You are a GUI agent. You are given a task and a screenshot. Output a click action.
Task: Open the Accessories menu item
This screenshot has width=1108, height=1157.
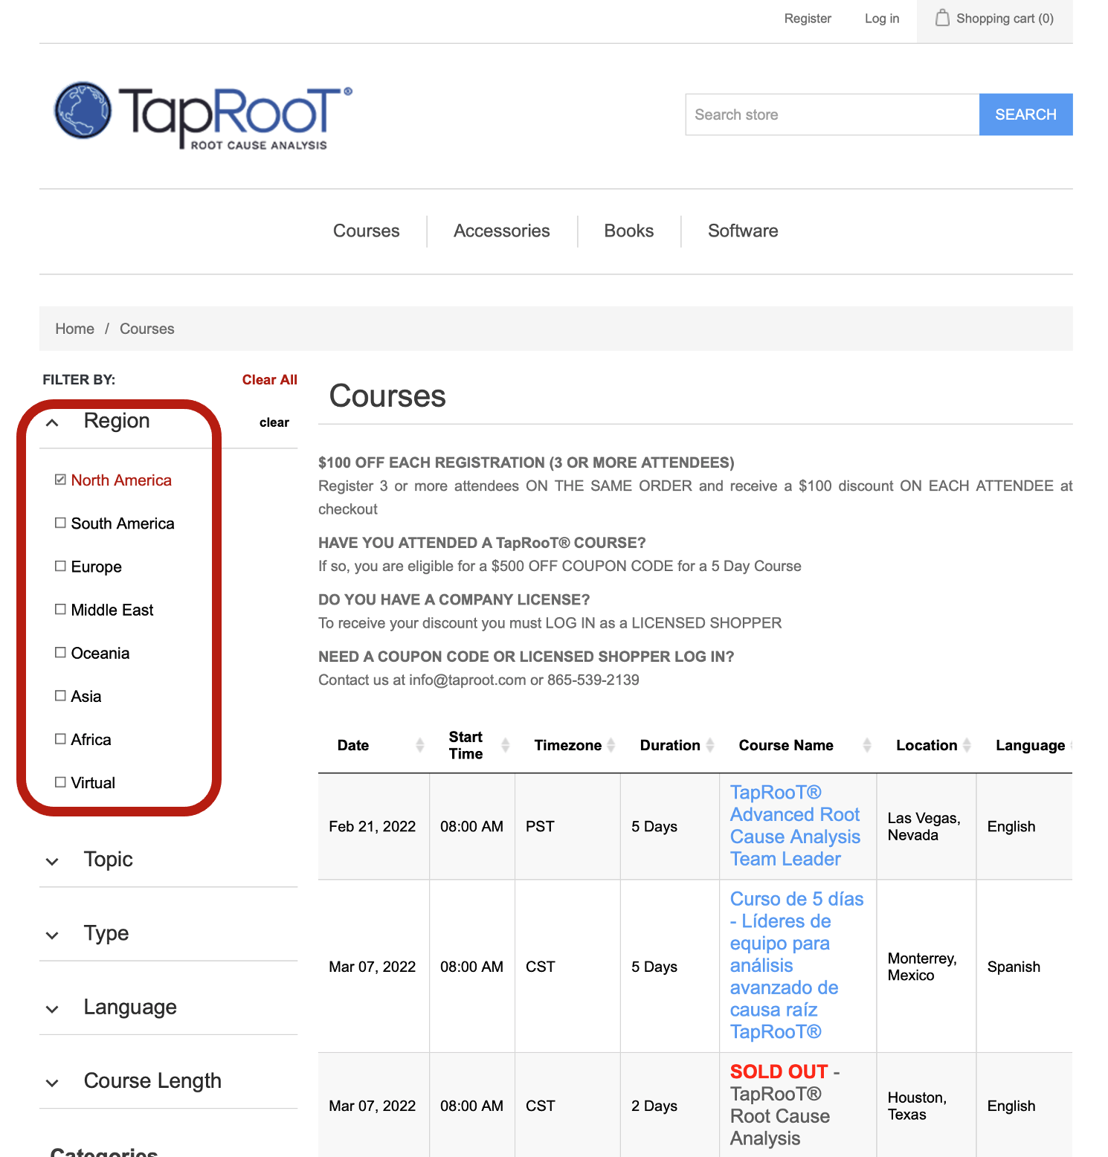click(501, 231)
